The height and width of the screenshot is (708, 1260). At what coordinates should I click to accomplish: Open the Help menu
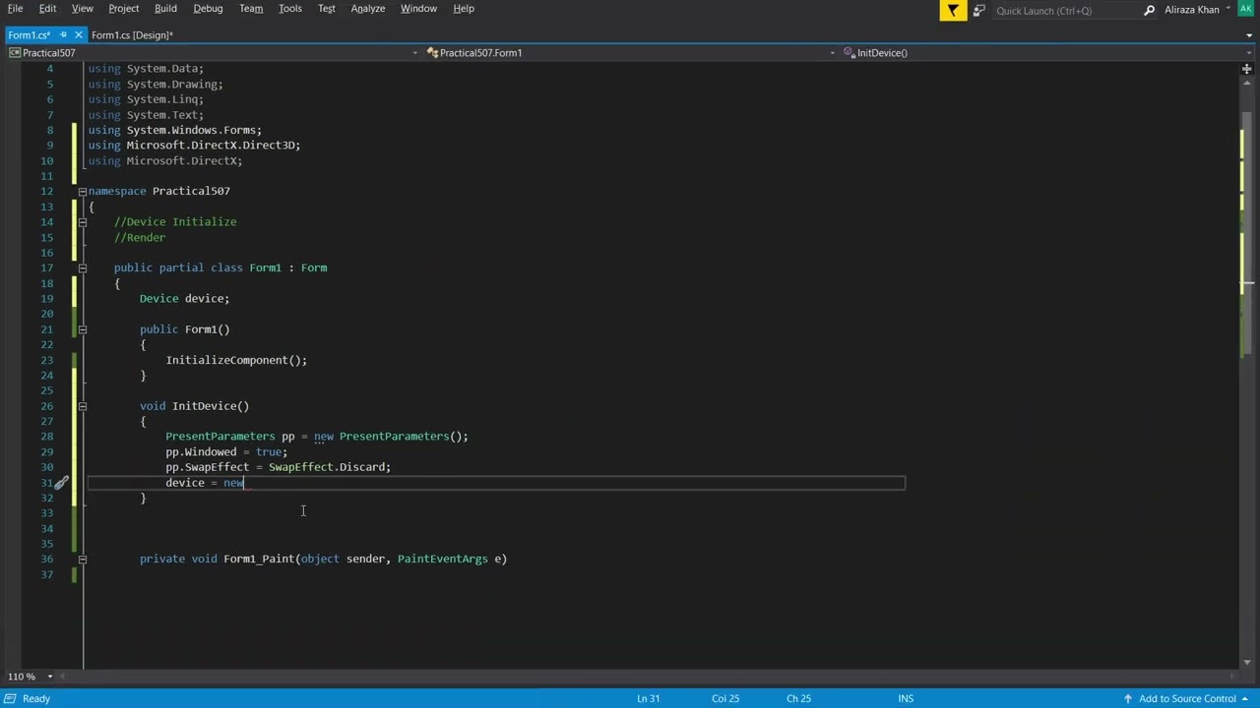coord(464,9)
